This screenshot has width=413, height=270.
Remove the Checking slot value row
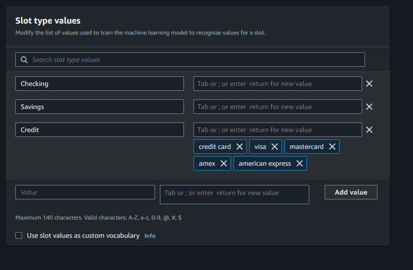click(x=369, y=84)
